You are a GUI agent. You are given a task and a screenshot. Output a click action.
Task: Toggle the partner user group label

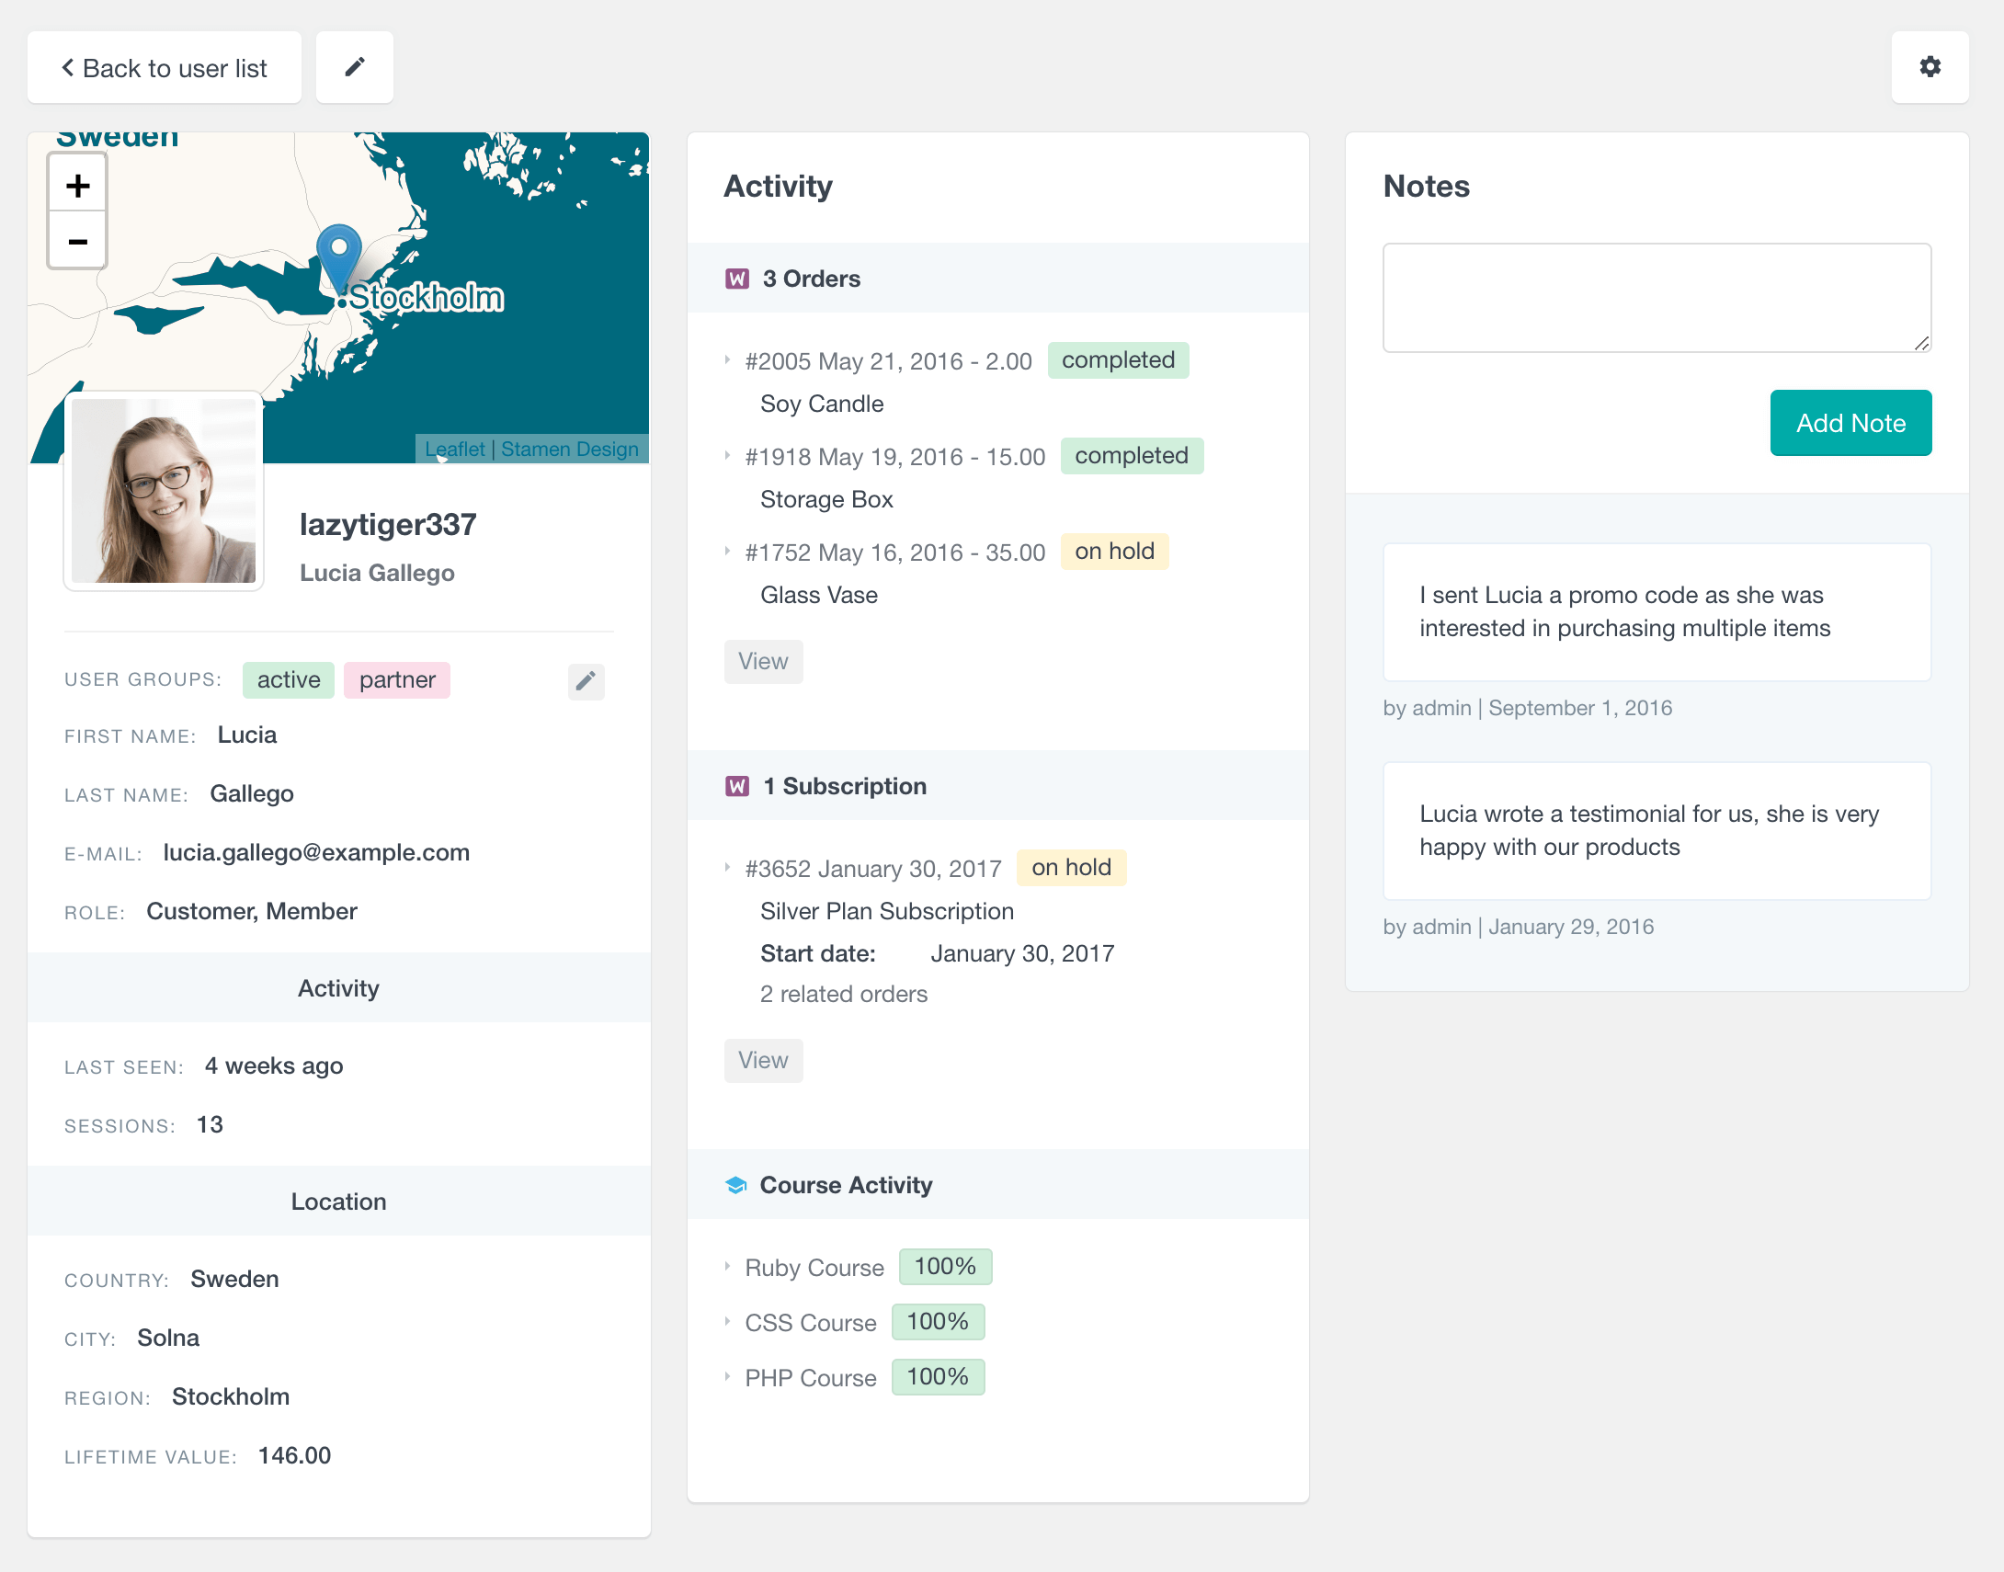tap(397, 678)
